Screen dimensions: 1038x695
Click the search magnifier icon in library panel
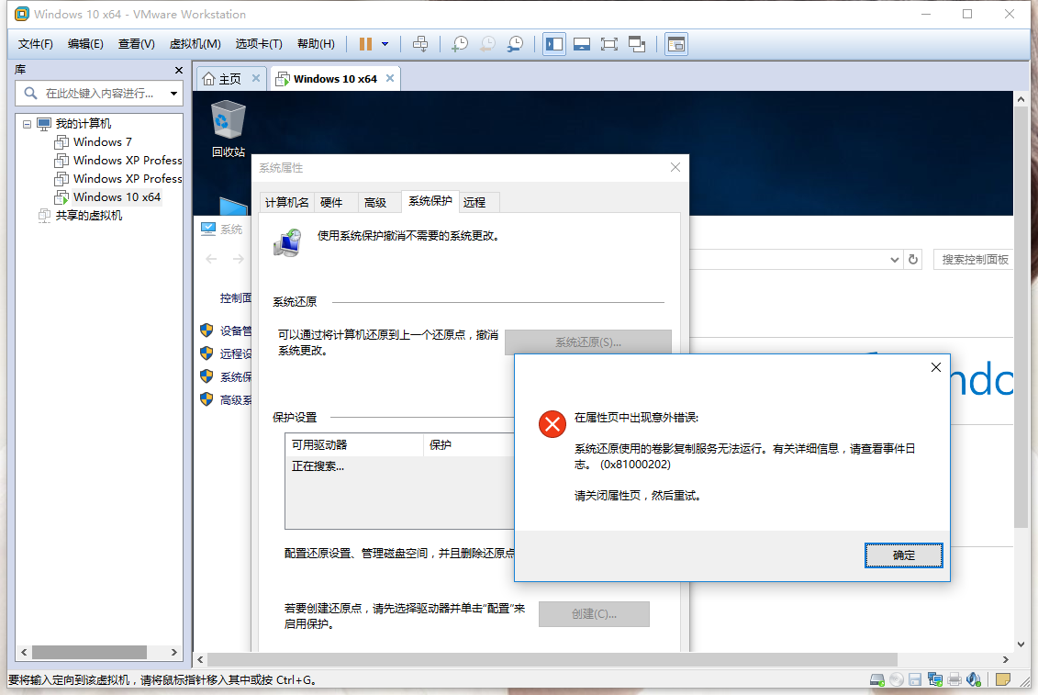pyautogui.click(x=30, y=94)
